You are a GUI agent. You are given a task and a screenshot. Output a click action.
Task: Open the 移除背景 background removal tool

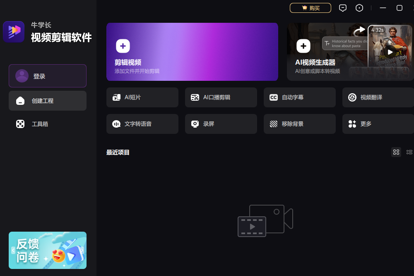click(x=299, y=124)
